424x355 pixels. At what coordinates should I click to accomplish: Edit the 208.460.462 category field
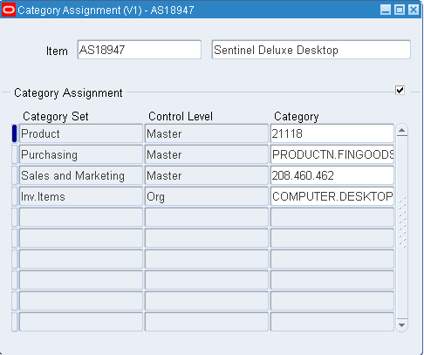(x=332, y=175)
